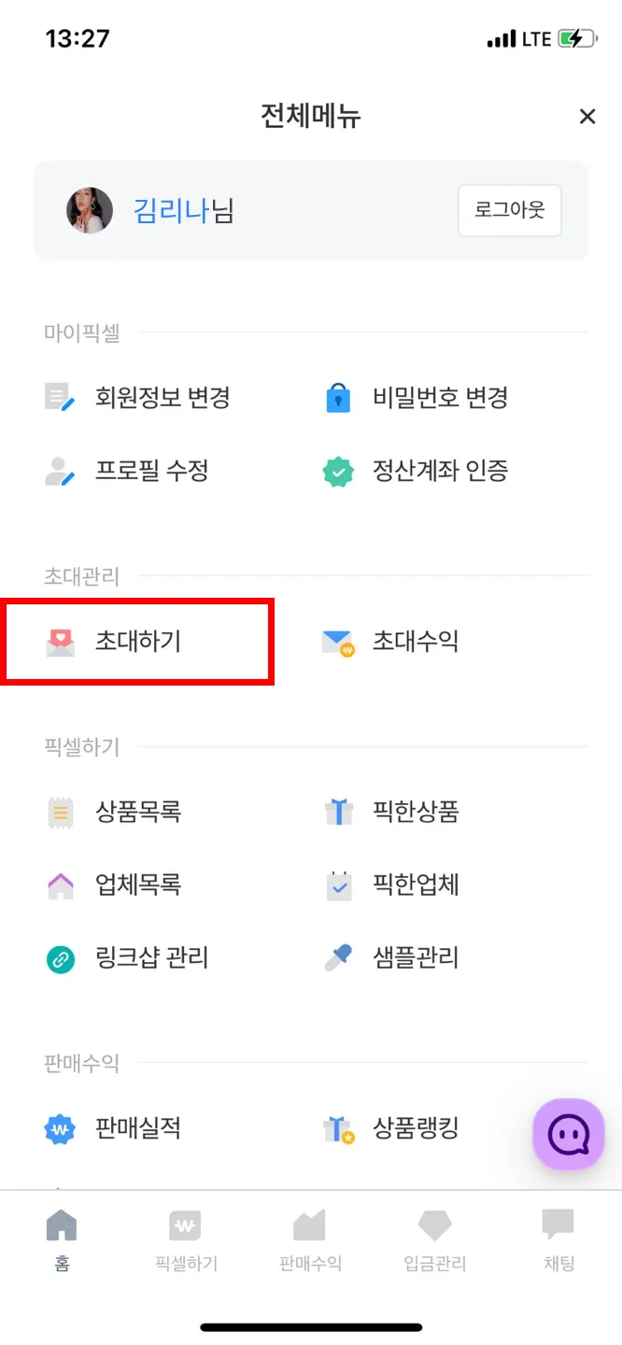Tap 픽한상품 gift box icon

[x=337, y=813]
